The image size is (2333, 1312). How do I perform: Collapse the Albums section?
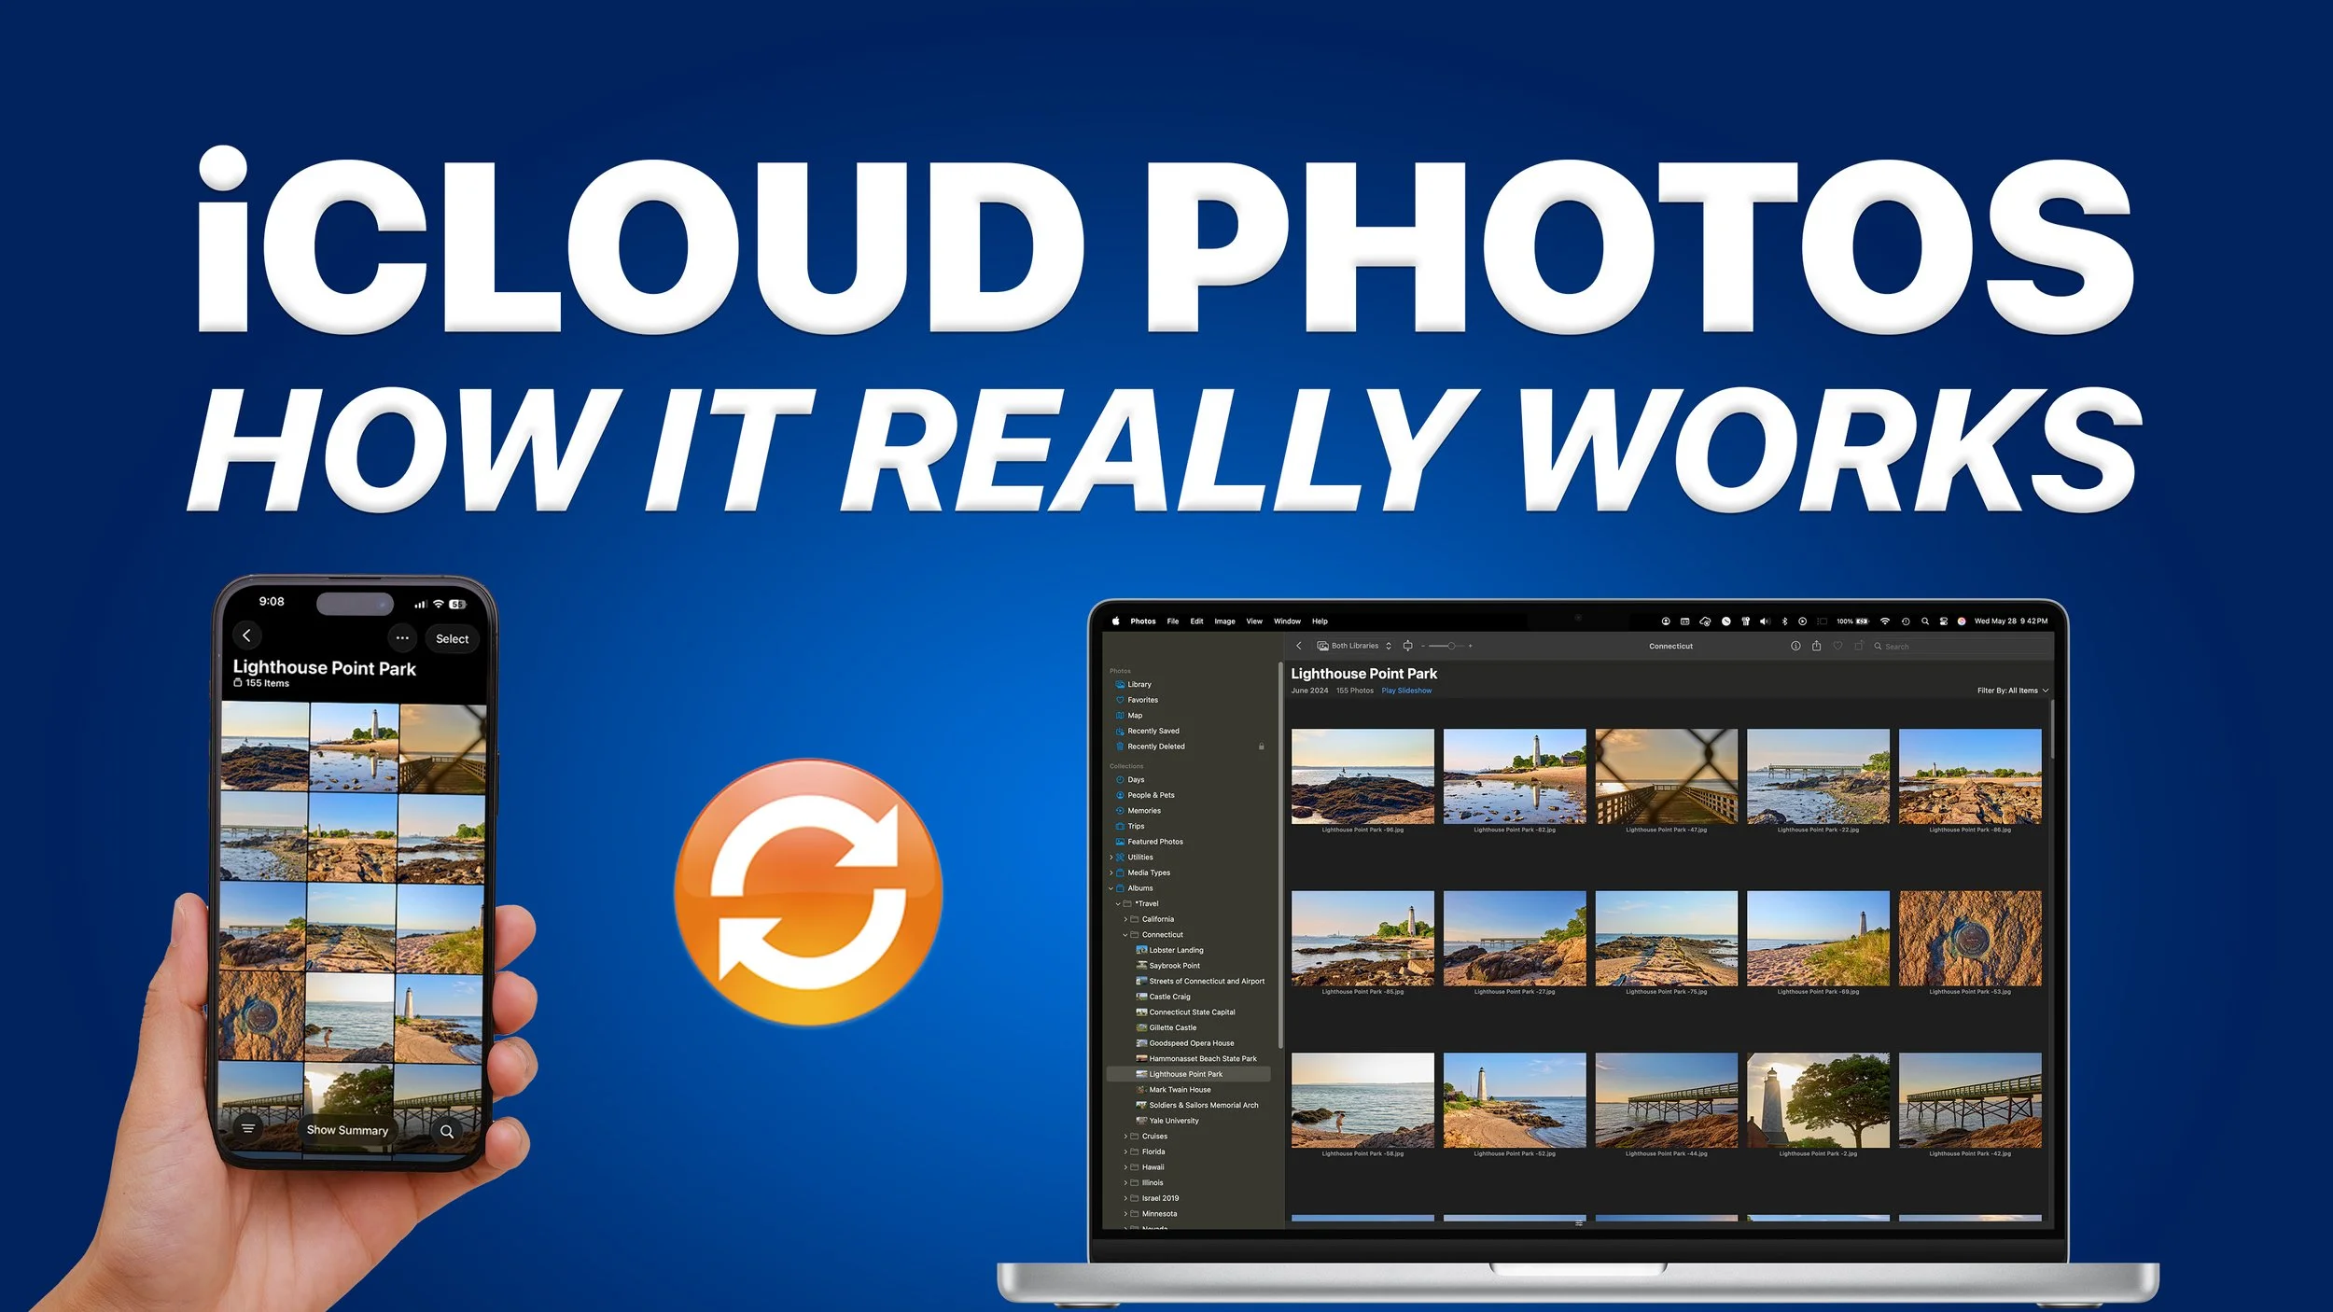(1111, 888)
